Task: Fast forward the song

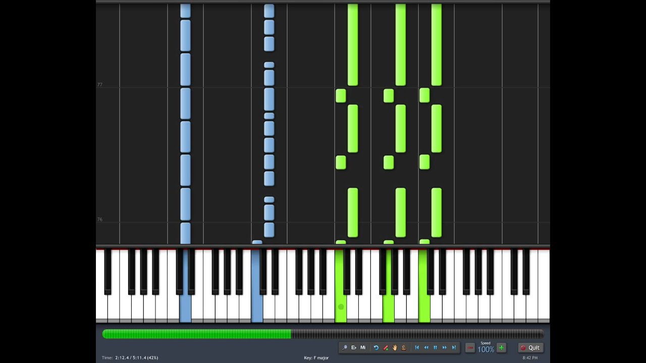Action: pos(444,347)
